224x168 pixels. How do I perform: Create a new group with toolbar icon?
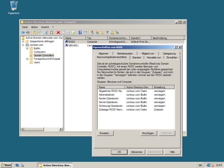coord(97,32)
